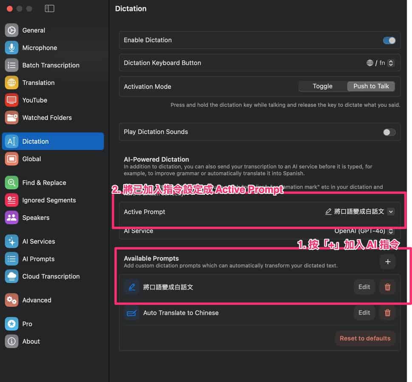
Task: Select Push to Talk activation mode
Action: (371, 86)
